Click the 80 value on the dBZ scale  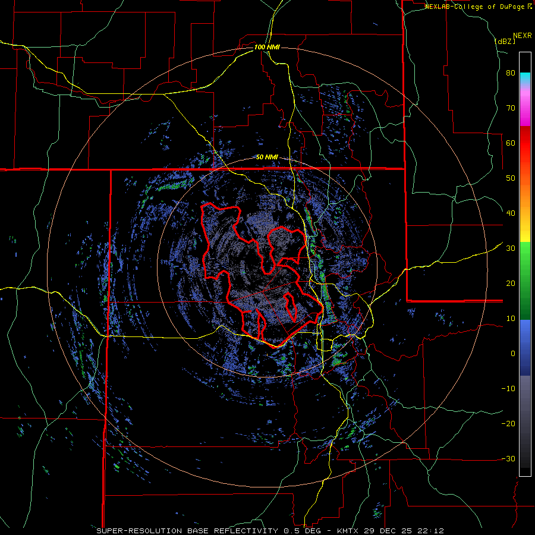click(511, 73)
